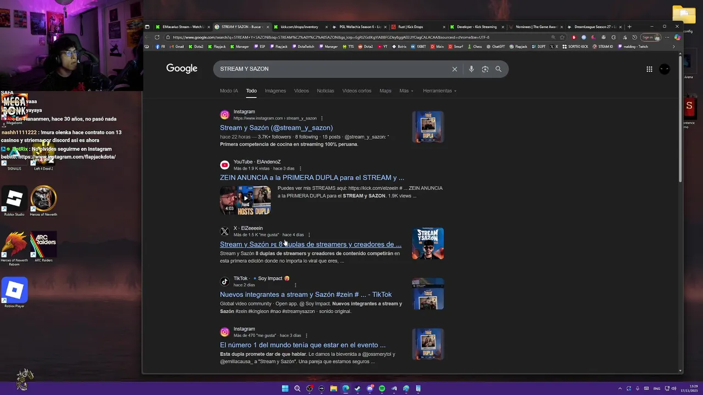The image size is (703, 395).
Task: Click the YouTube video thumbnail HOSTS DUPLA
Action: tap(246, 200)
